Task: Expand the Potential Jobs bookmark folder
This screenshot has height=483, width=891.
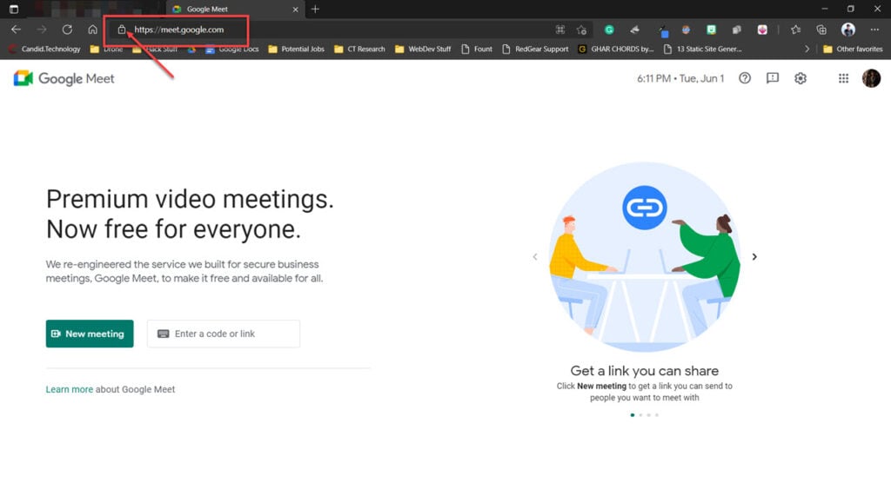Action: tap(296, 49)
